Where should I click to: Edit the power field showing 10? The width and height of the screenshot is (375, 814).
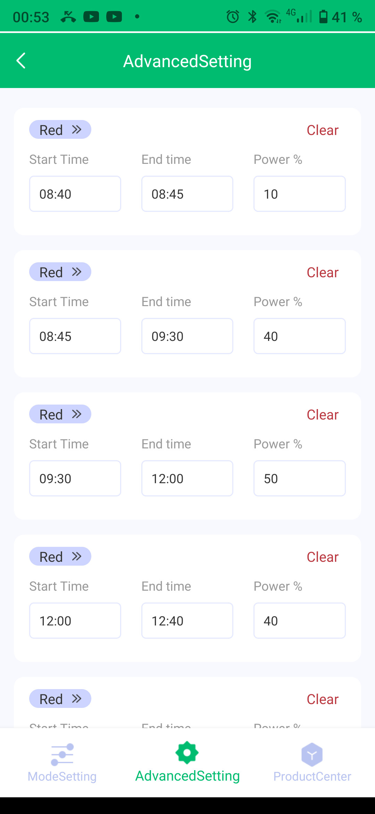299,194
